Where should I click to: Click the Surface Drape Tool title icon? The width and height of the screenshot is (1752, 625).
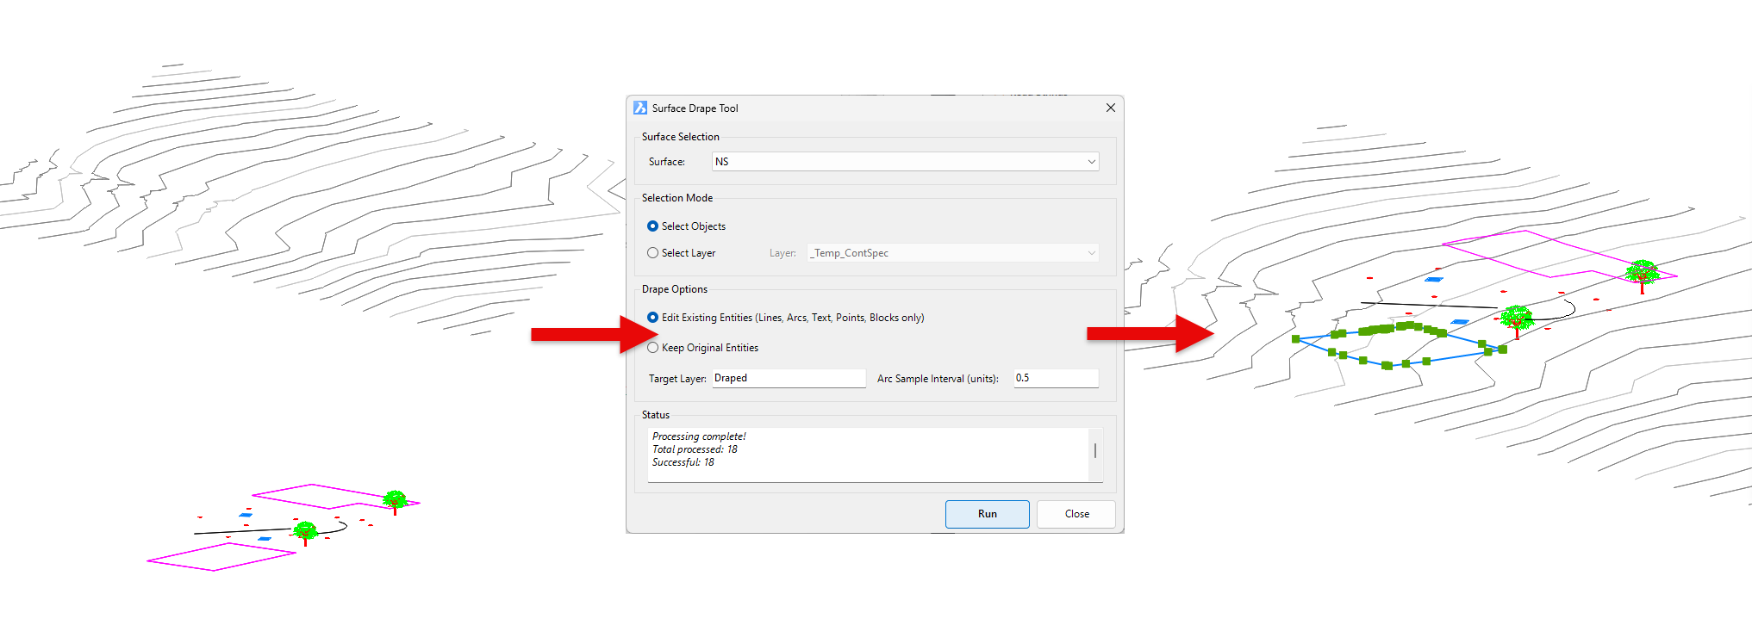point(640,108)
